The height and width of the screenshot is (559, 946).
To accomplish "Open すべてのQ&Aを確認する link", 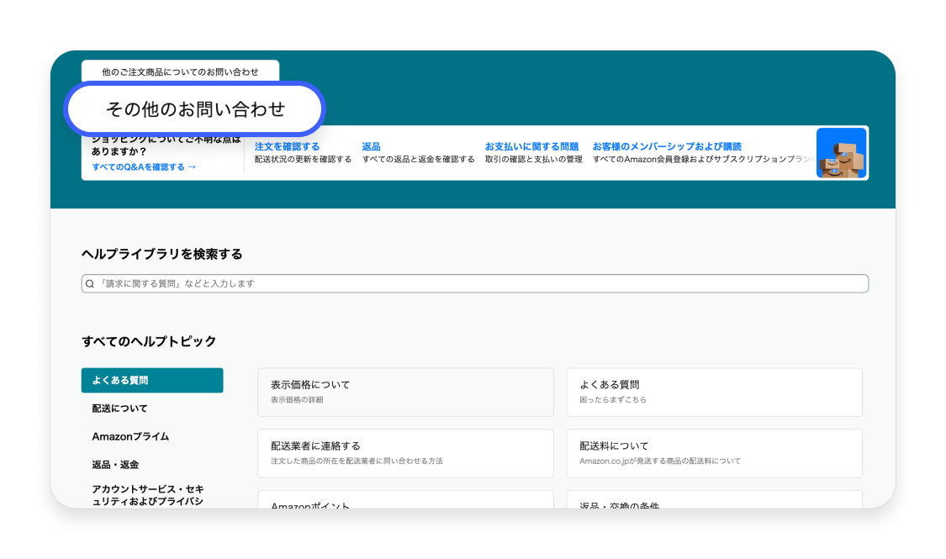I will (144, 166).
